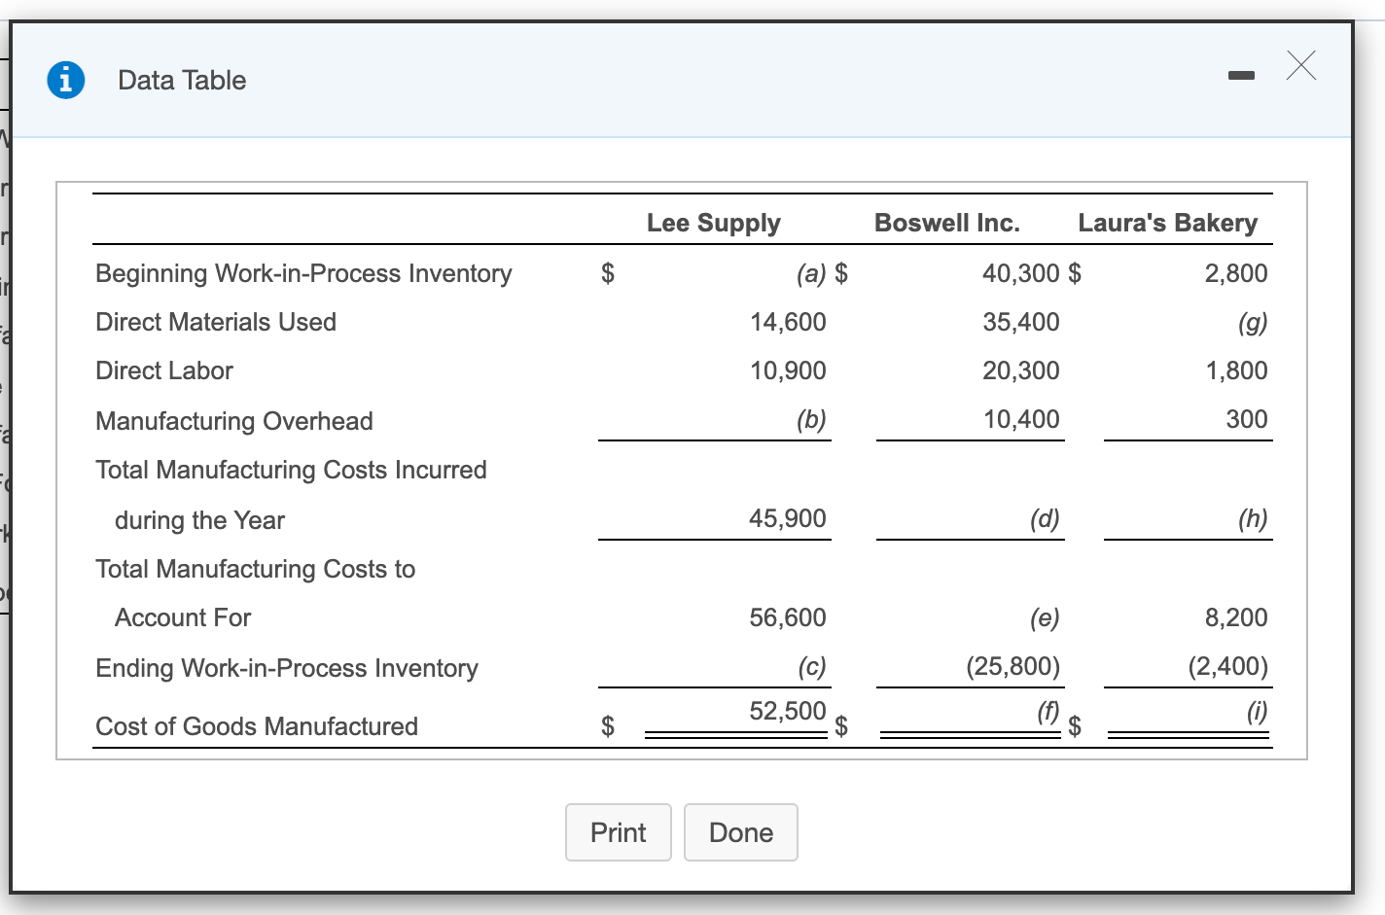
Task: Click the Total Manufacturing Costs Incurred label
Action: [291, 470]
